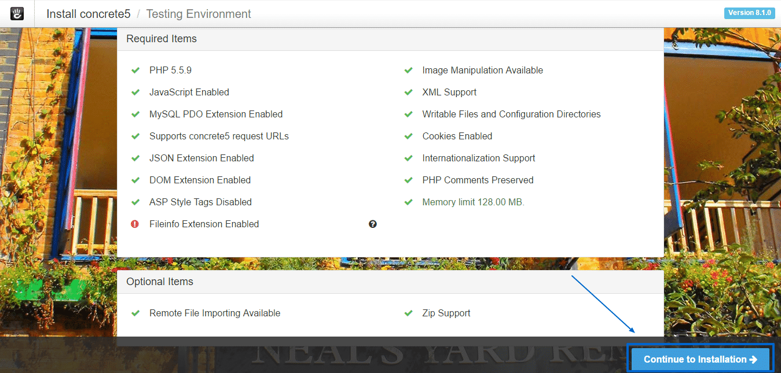Click the checkmark beside JavaScript Enabled
This screenshot has width=781, height=373.
click(x=135, y=92)
